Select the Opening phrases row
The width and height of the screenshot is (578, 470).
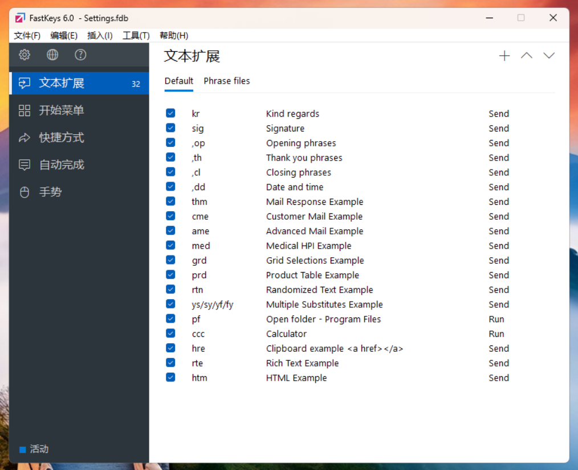click(x=360, y=143)
